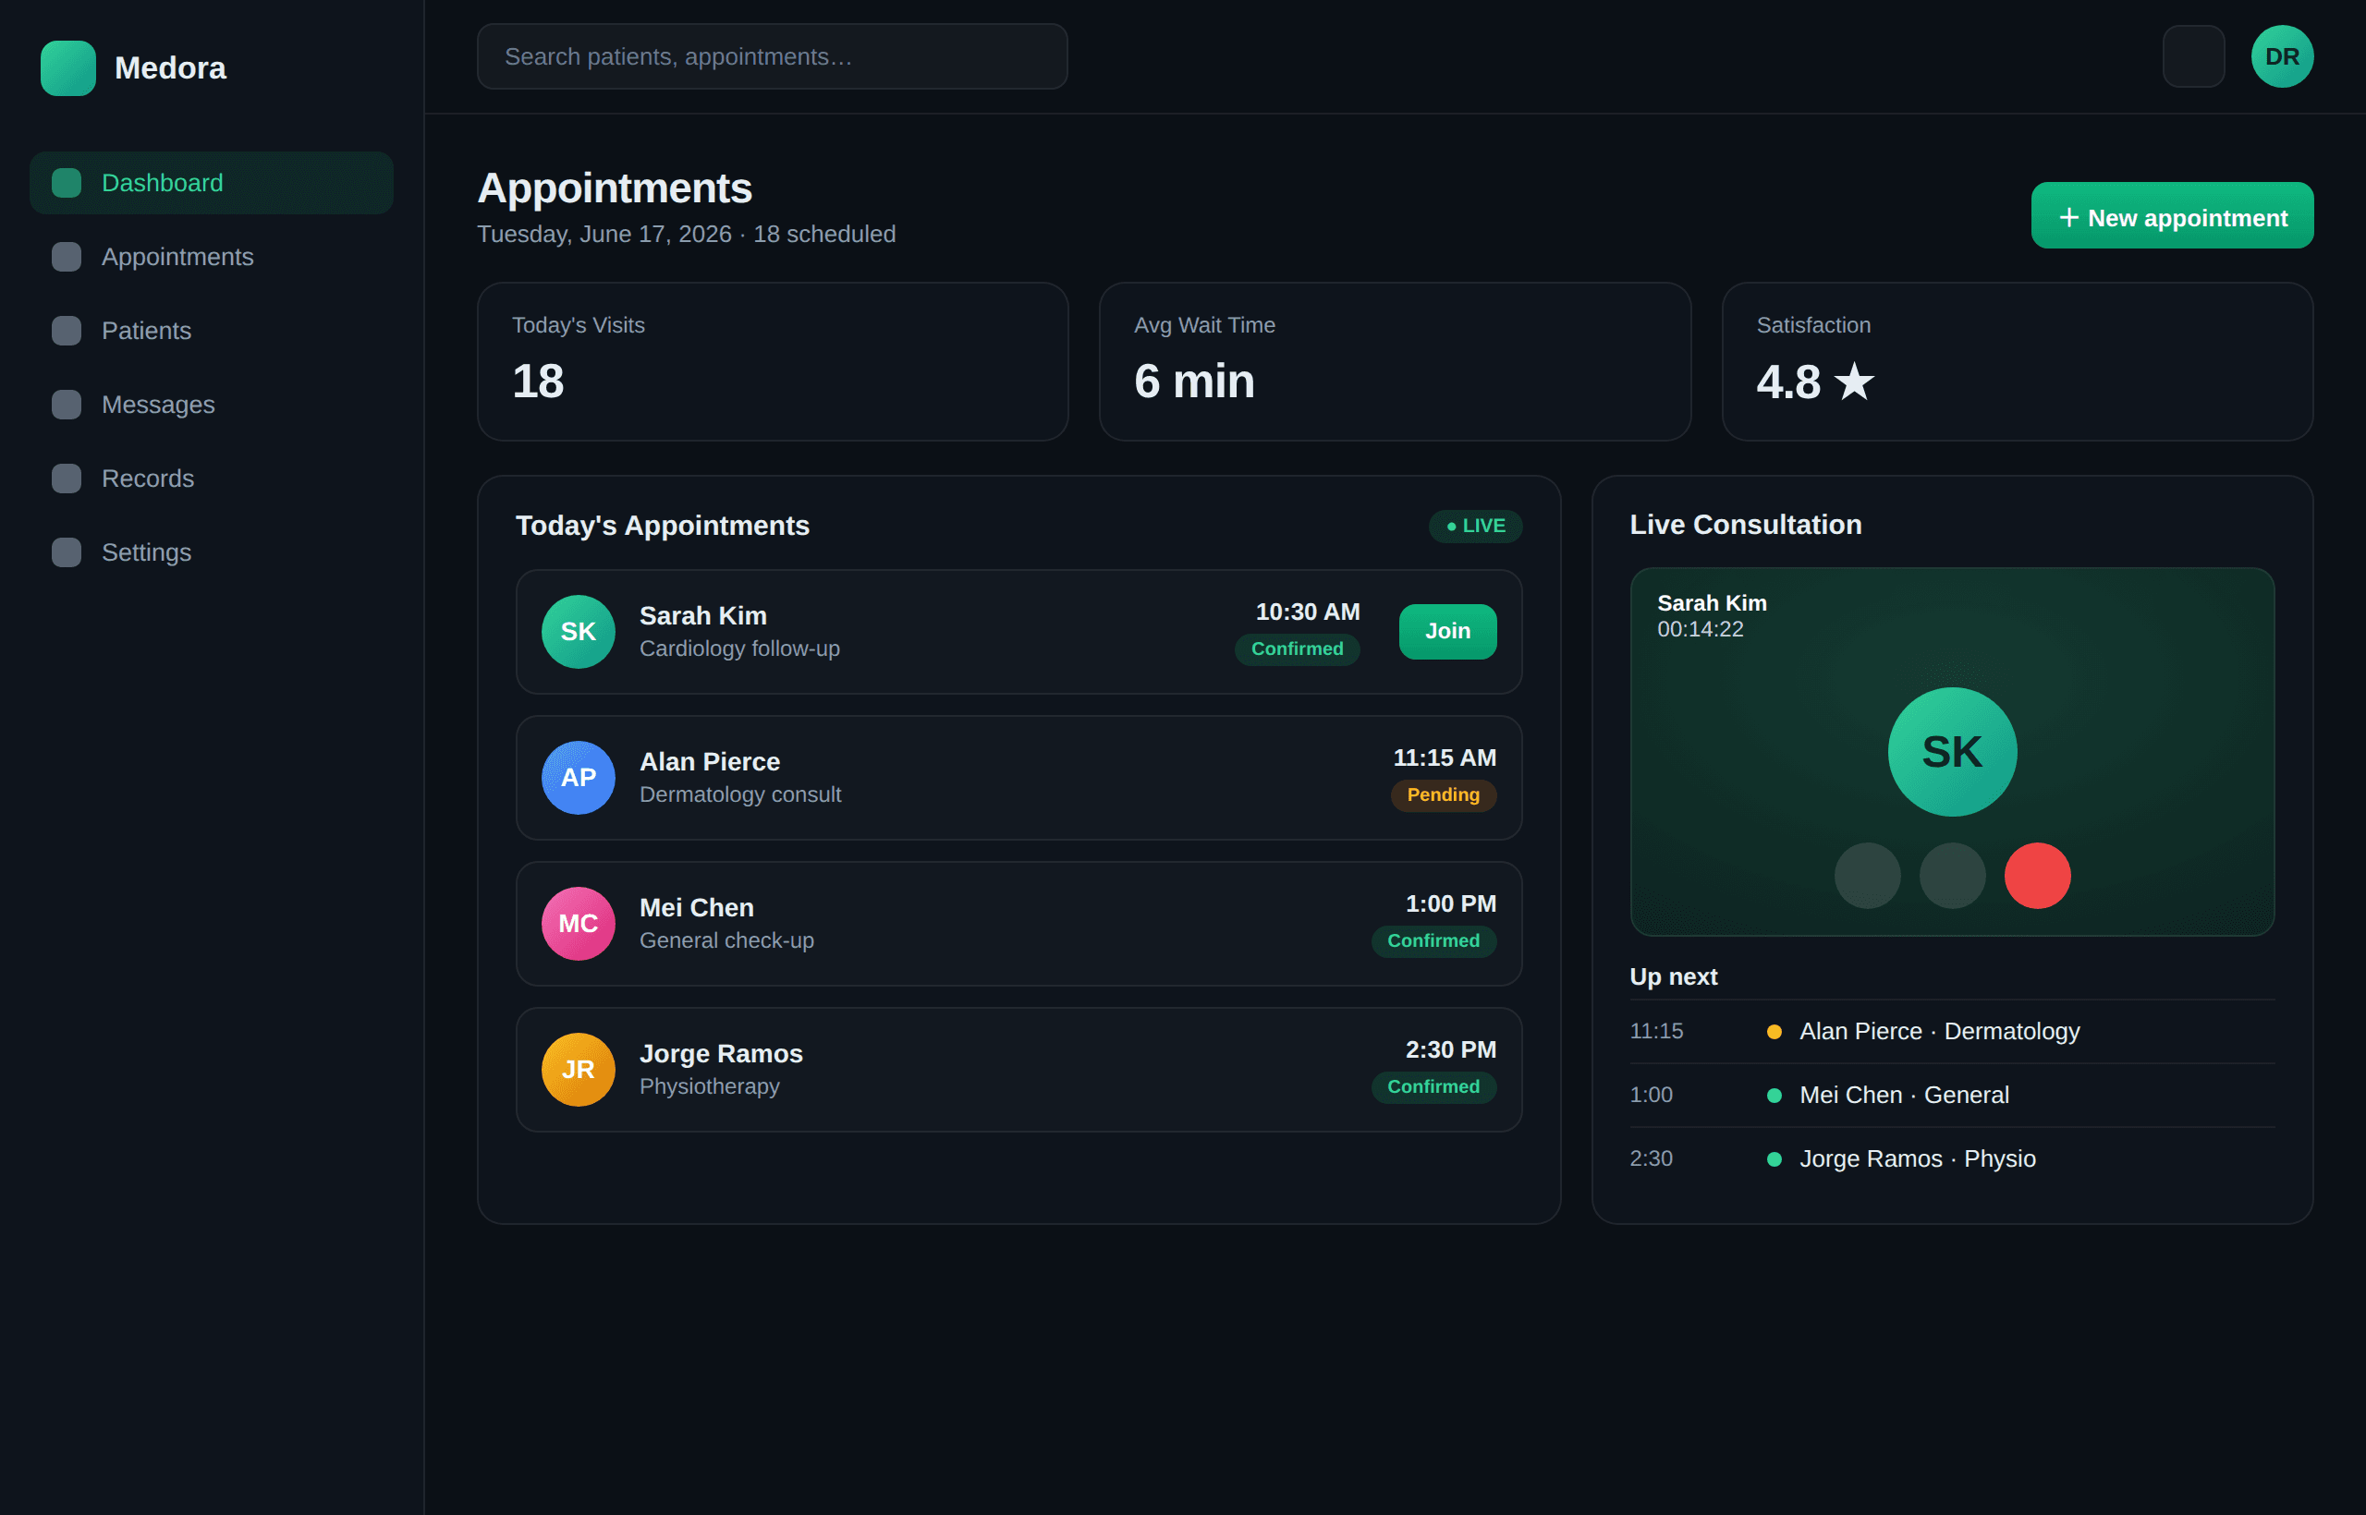Click the Medora logo icon
2366x1515 pixels.
click(x=67, y=67)
